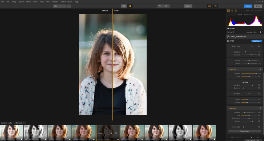
Task: Open the Portrait Luminar Looks category dropdown
Action: (20, 123)
